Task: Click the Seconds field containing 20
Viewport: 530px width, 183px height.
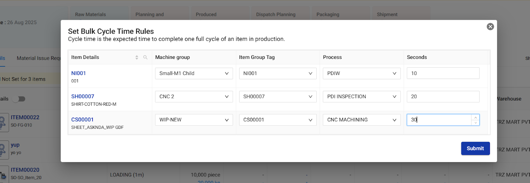Action: point(443,96)
